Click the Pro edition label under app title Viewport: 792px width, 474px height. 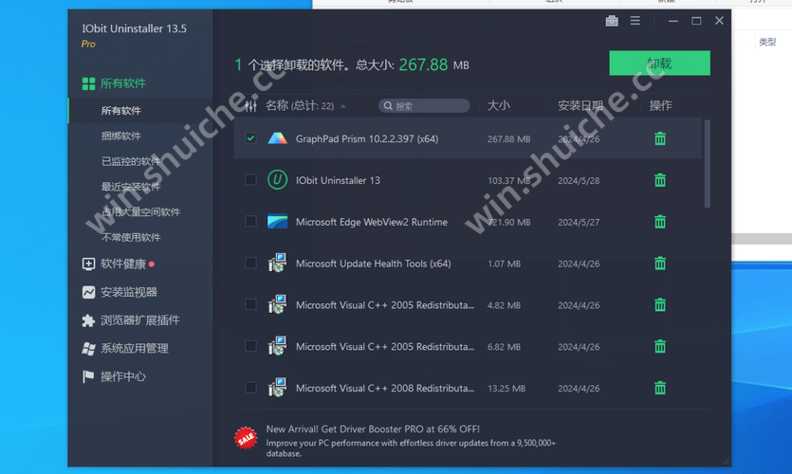[88, 44]
